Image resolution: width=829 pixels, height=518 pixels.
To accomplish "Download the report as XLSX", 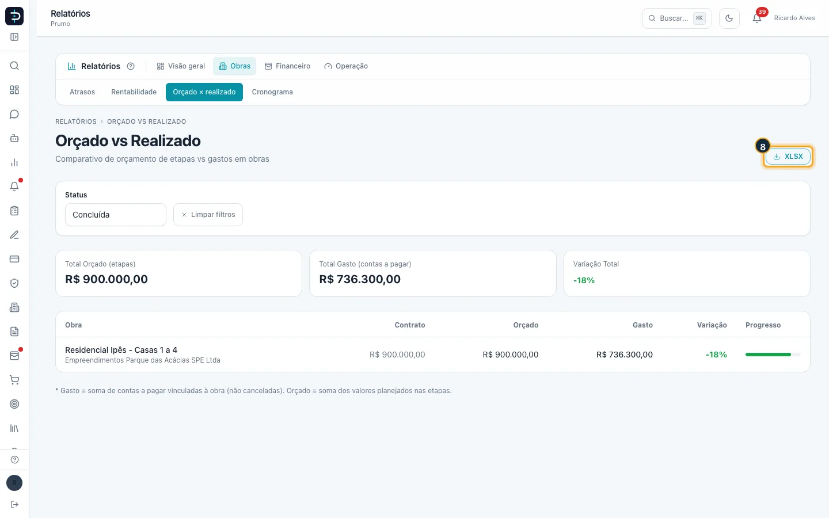I will (x=788, y=157).
